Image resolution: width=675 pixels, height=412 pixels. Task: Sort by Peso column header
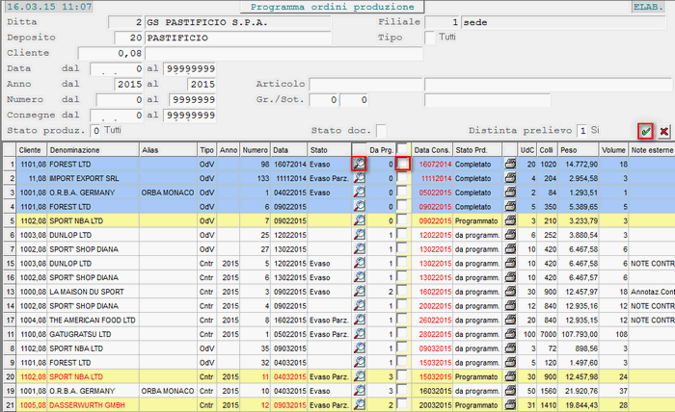point(579,150)
